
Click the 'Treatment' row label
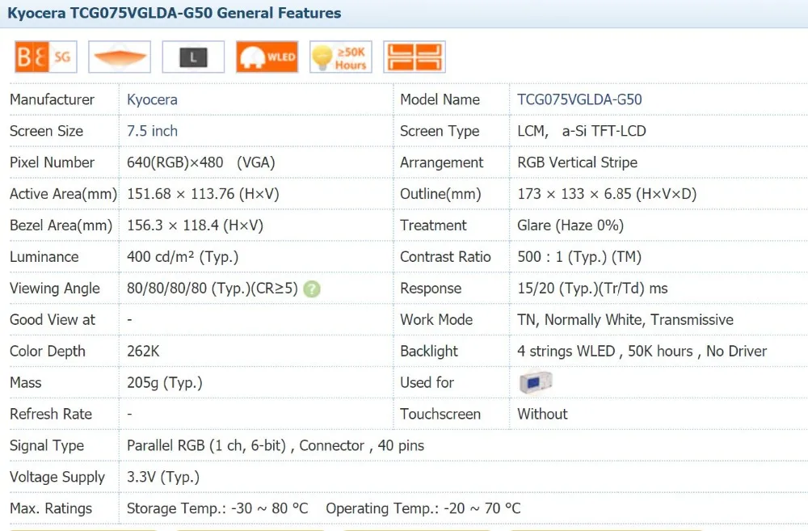point(433,225)
